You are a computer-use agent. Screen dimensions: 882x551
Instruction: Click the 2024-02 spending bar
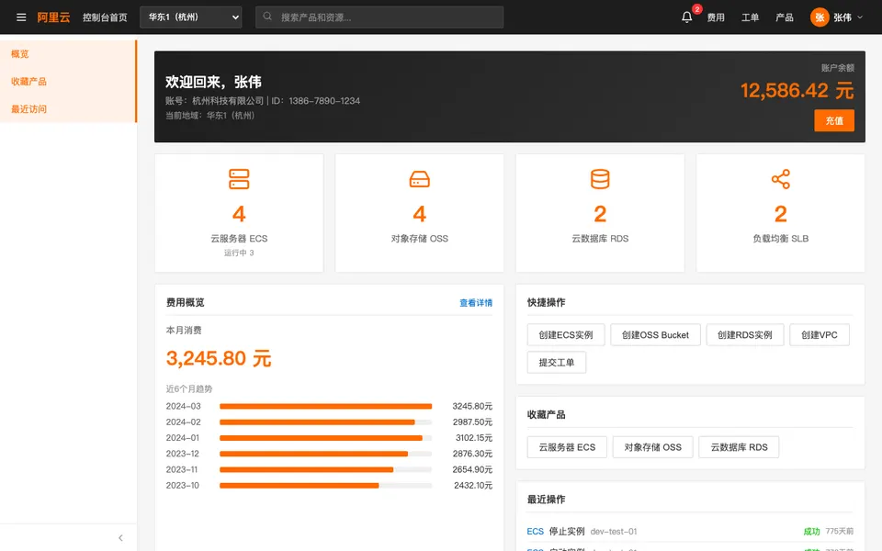(x=317, y=422)
